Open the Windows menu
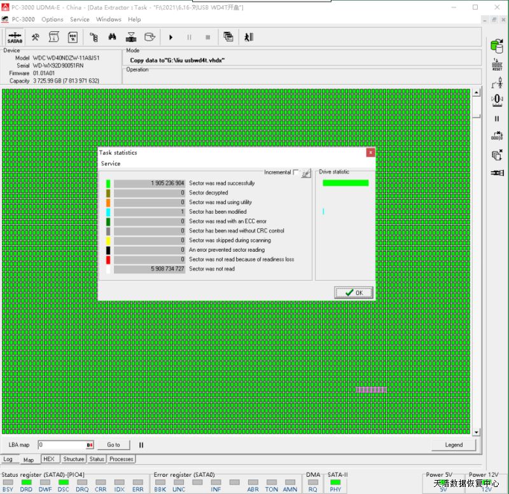The image size is (509, 494). pyautogui.click(x=108, y=20)
